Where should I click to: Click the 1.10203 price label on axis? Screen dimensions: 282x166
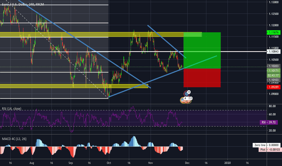274,66
